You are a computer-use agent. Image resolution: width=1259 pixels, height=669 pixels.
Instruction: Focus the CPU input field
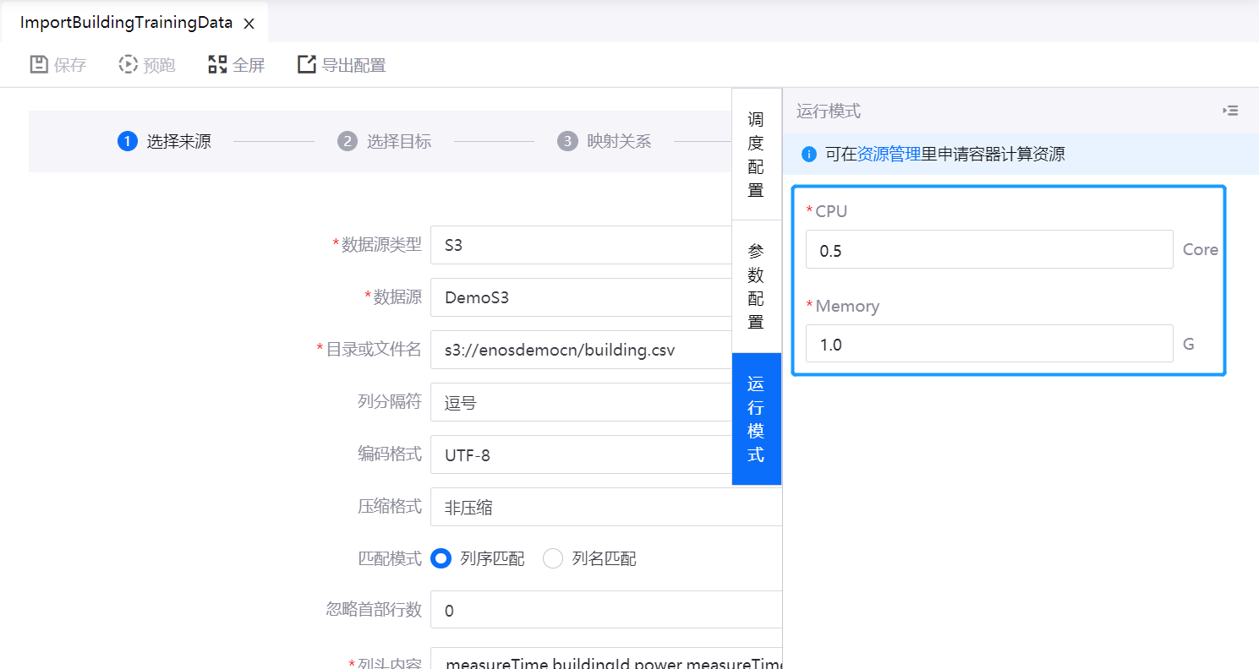[x=989, y=249]
